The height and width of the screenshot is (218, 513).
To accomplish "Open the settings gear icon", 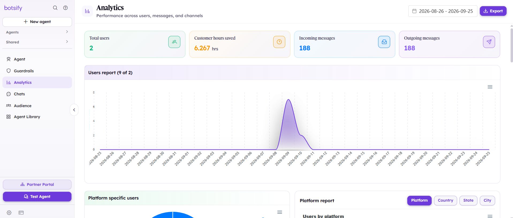I will (x=9, y=213).
